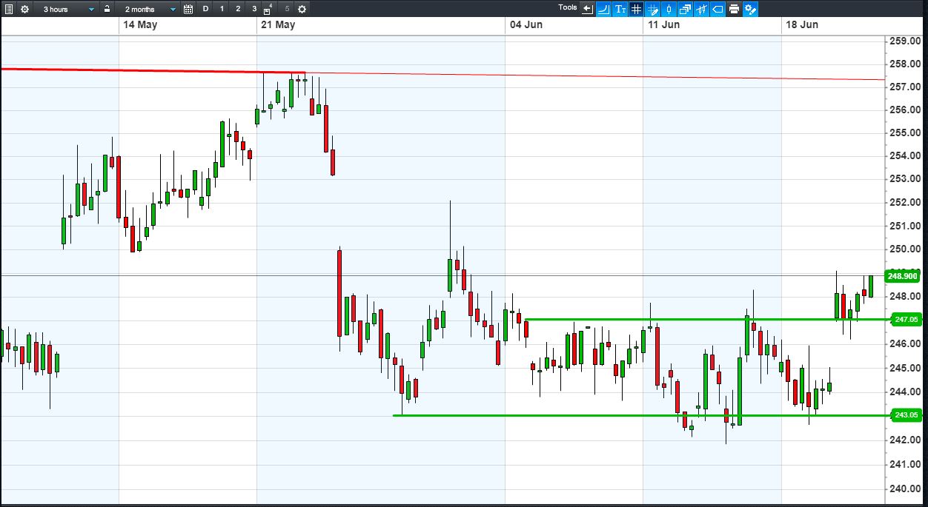
Task: Save to chart template slot 4
Action: (x=268, y=9)
